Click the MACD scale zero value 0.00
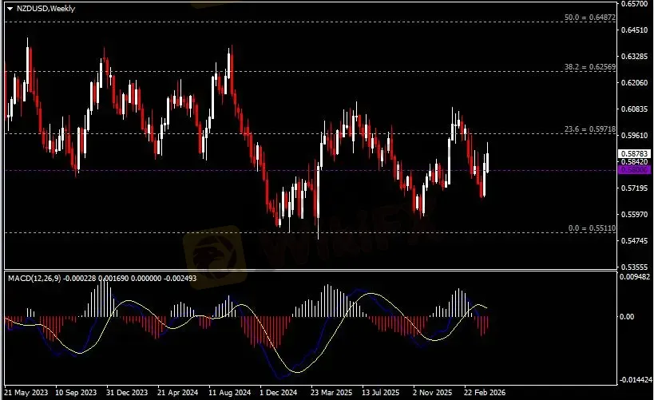This screenshot has height=400, width=654. (627, 317)
